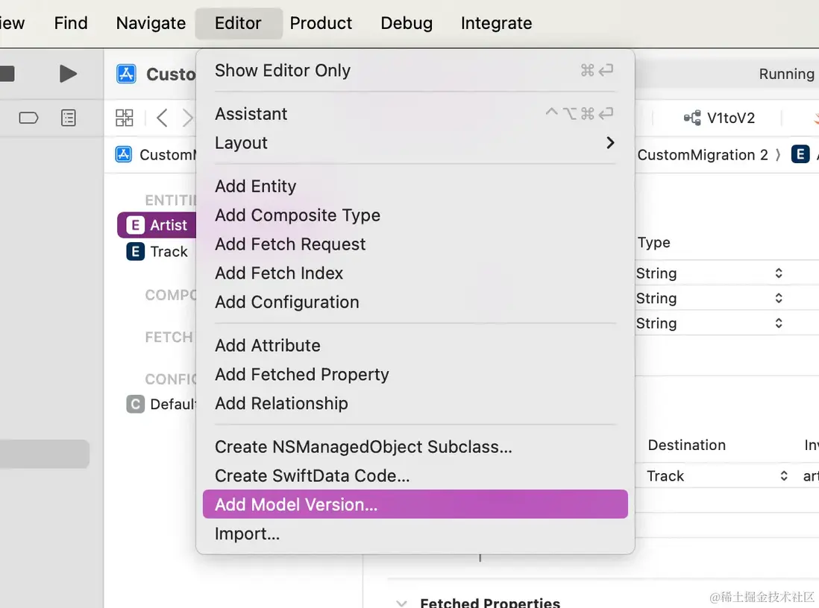Click the Stop button in toolbar
The image size is (819, 608).
7,73
